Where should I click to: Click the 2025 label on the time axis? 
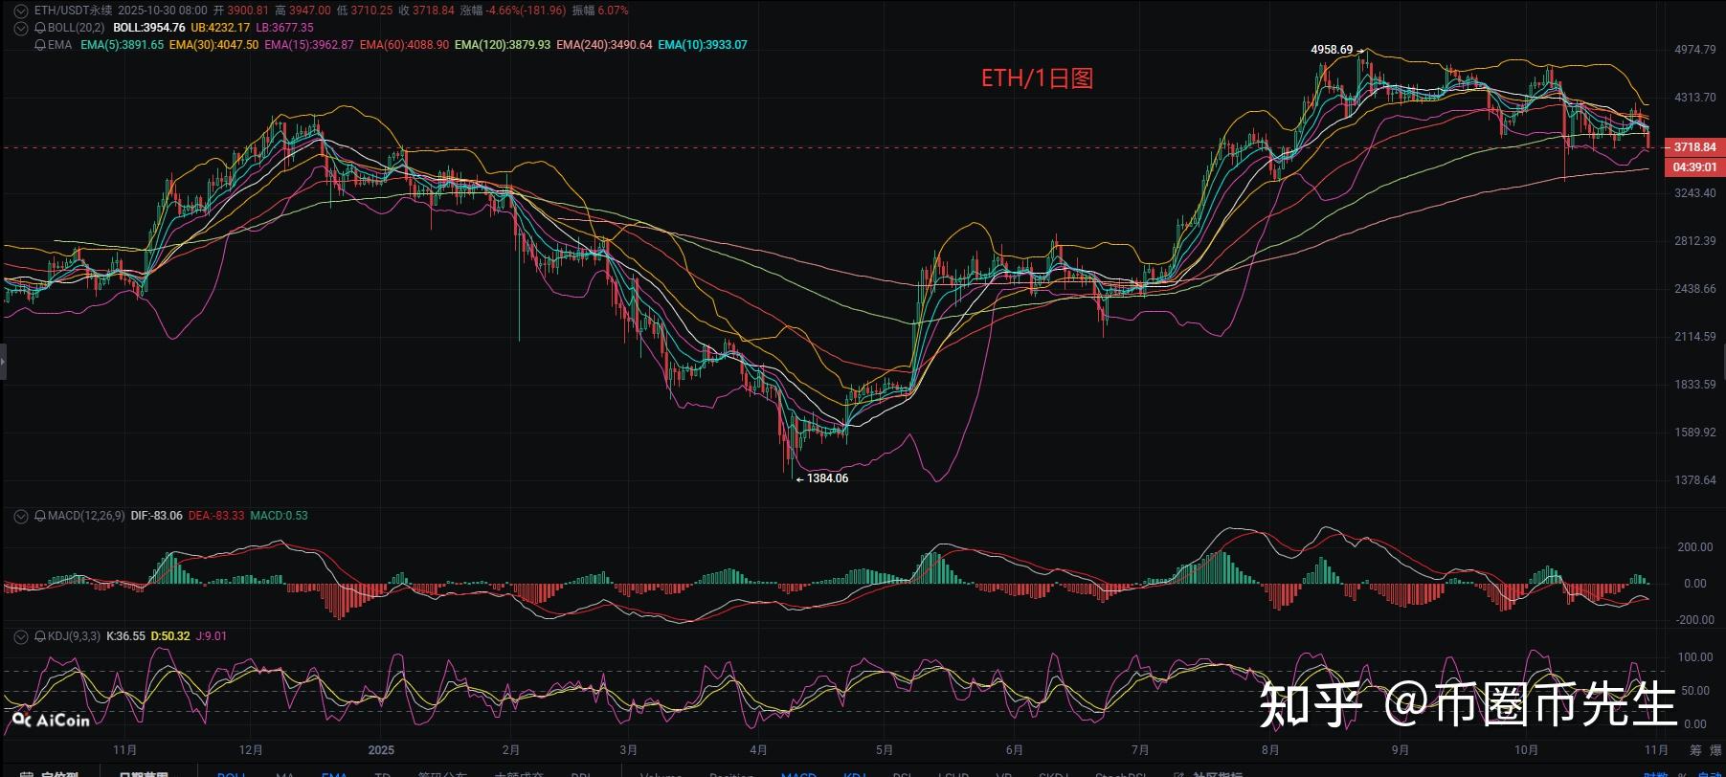point(381,750)
